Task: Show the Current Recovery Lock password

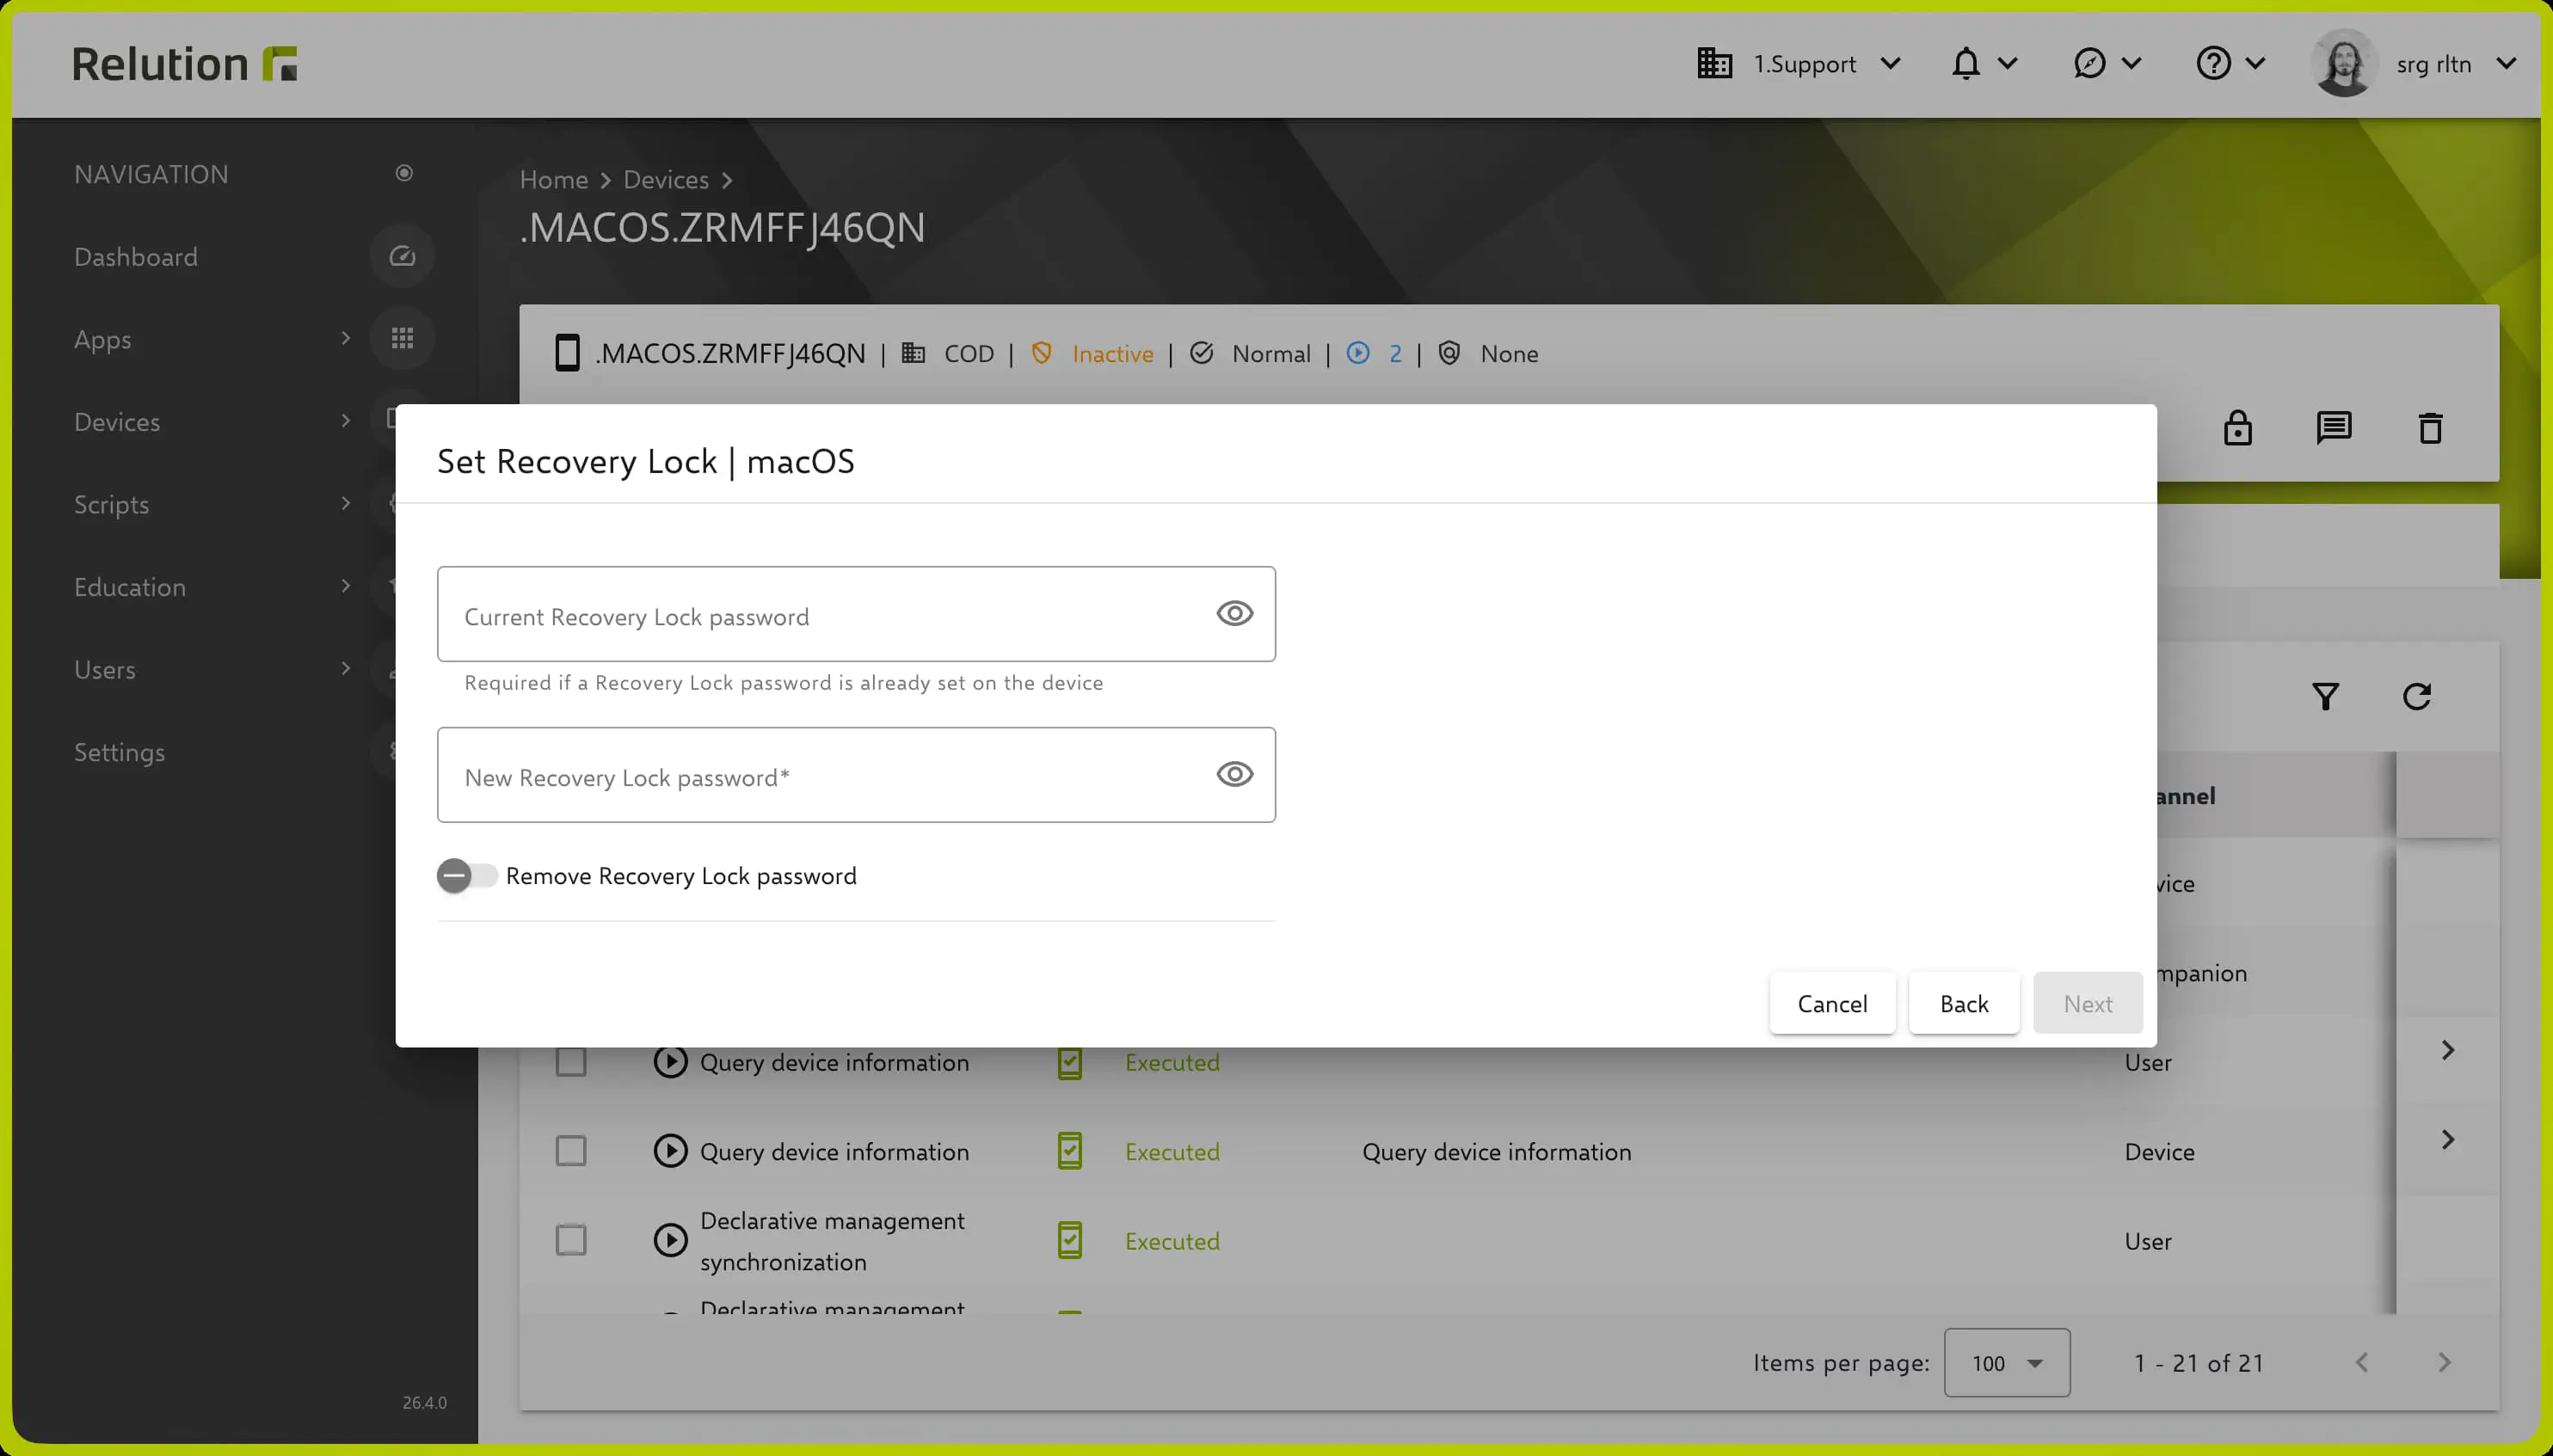Action: pyautogui.click(x=1235, y=614)
